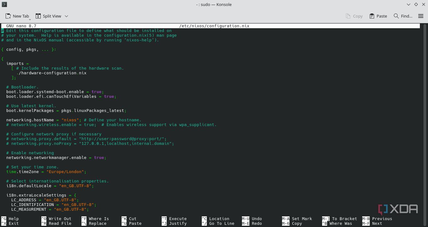Click the Paste toolbar button
The height and width of the screenshot is (227, 428).
click(378, 16)
